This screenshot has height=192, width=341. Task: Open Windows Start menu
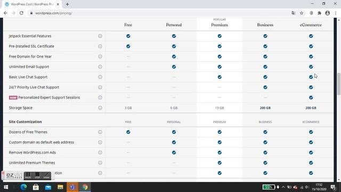[x=6, y=187]
